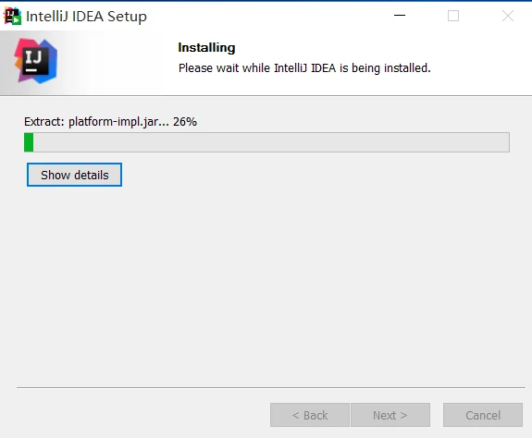Click the 'IntelliJ IDEA Setup' window title

(86, 17)
